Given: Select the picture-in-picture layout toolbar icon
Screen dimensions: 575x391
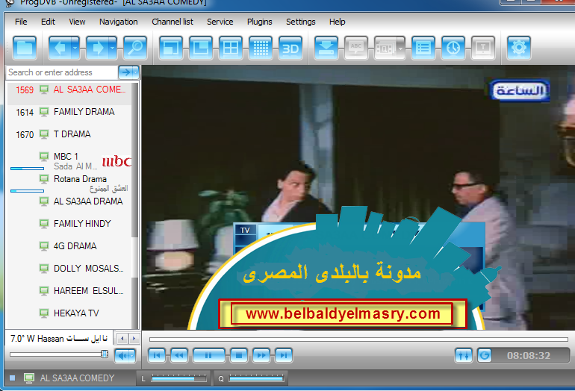Looking at the screenshot, I should click(x=201, y=48).
